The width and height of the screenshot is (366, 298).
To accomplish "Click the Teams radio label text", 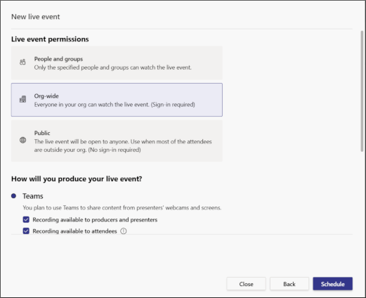I will [33, 196].
